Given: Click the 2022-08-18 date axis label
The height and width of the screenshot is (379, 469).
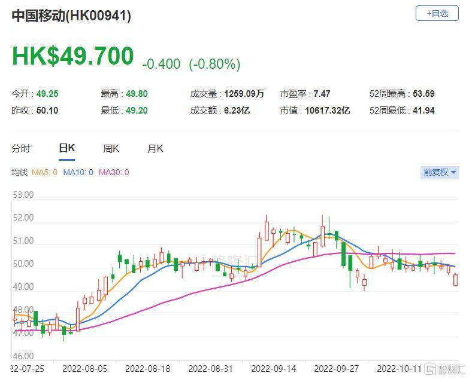Looking at the screenshot, I should point(148,369).
